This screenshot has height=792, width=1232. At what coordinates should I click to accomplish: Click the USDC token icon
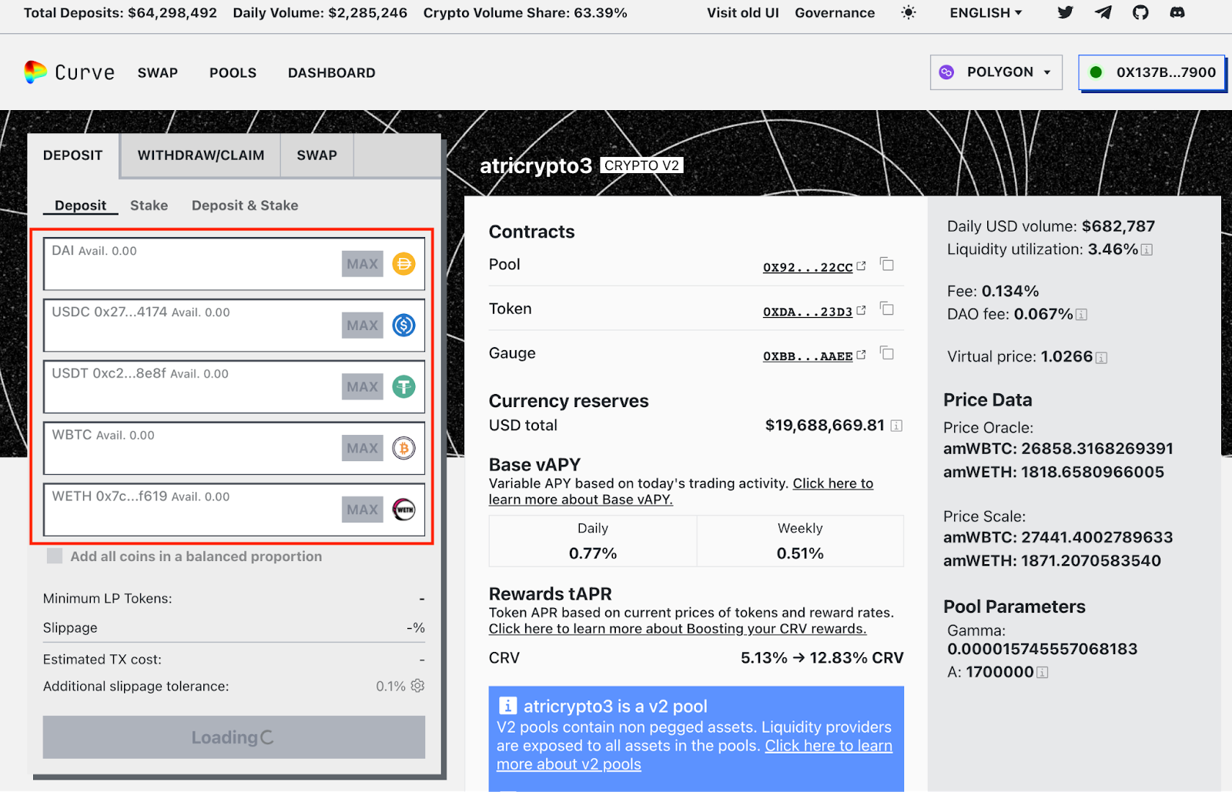point(403,325)
